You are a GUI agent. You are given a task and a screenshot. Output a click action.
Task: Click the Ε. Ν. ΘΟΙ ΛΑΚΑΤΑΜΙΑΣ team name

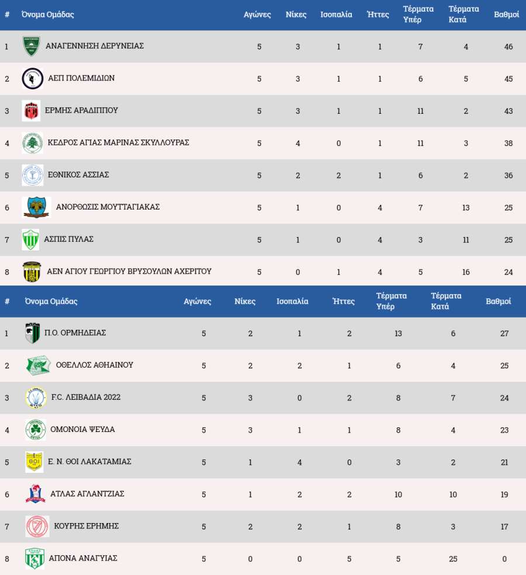point(91,461)
